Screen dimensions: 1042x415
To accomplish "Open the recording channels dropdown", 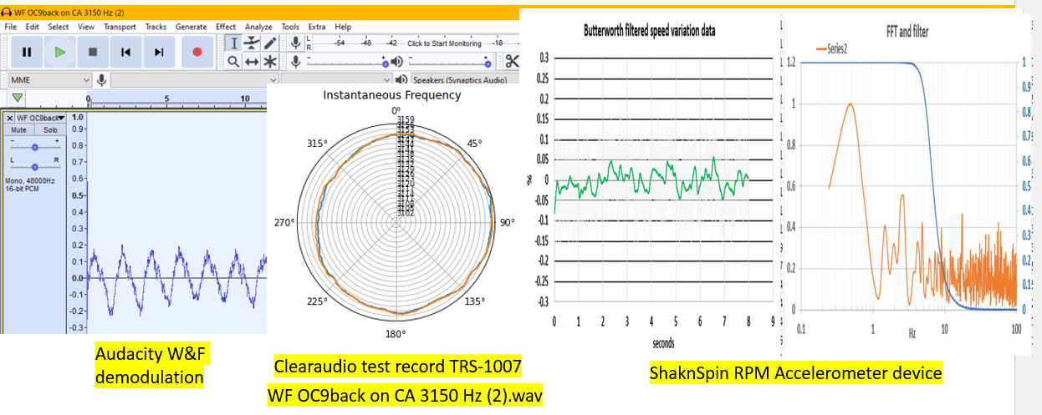I will coord(336,79).
